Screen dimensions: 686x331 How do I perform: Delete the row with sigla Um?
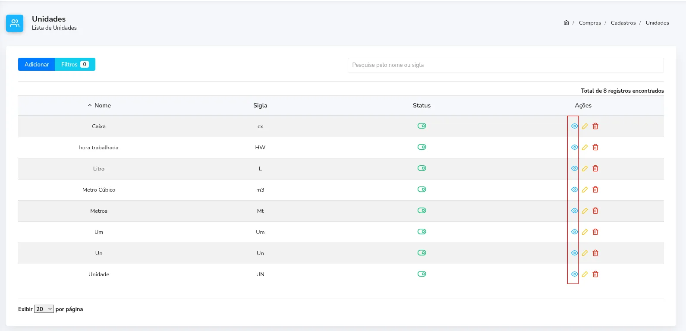[595, 232]
